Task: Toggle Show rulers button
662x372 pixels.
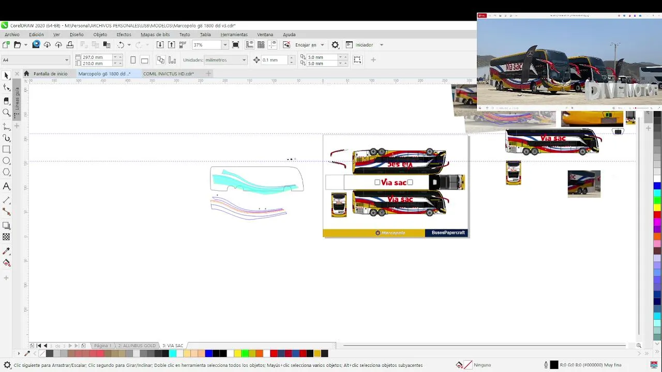Action: click(x=250, y=45)
